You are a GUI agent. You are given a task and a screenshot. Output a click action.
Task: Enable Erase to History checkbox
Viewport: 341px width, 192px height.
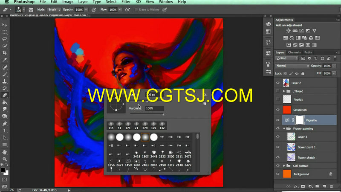[136, 9]
